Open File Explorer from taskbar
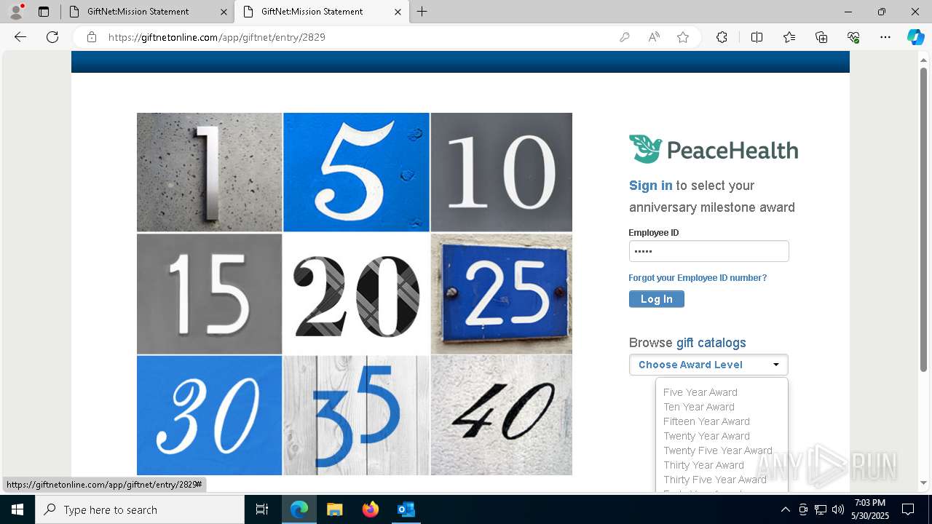 pyautogui.click(x=335, y=509)
